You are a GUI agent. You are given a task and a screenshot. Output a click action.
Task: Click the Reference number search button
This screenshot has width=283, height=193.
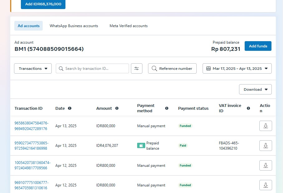tap(172, 69)
